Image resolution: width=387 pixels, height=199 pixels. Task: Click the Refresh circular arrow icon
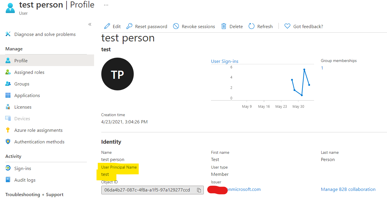pyautogui.click(x=252, y=26)
